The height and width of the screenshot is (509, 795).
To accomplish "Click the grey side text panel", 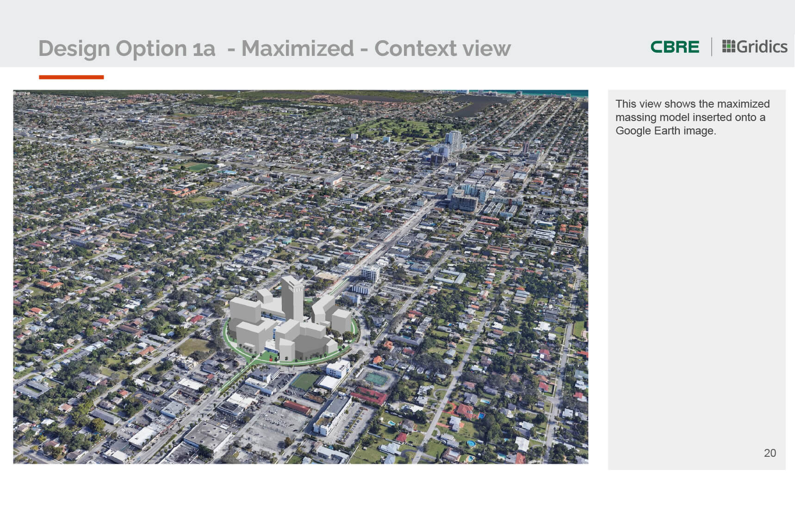I will (x=696, y=279).
